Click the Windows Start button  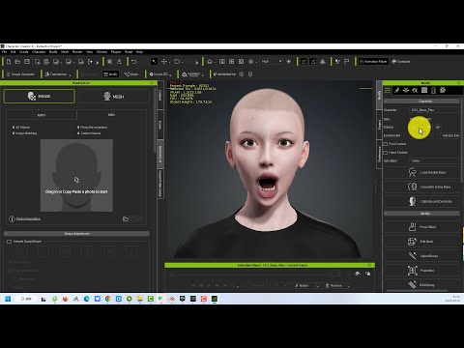8,299
